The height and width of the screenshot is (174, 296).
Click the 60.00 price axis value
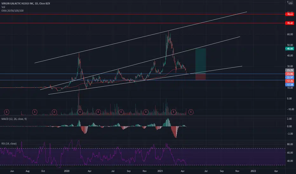click(290, 34)
